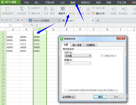Switch to the 公式 ribbon tab

62,2
